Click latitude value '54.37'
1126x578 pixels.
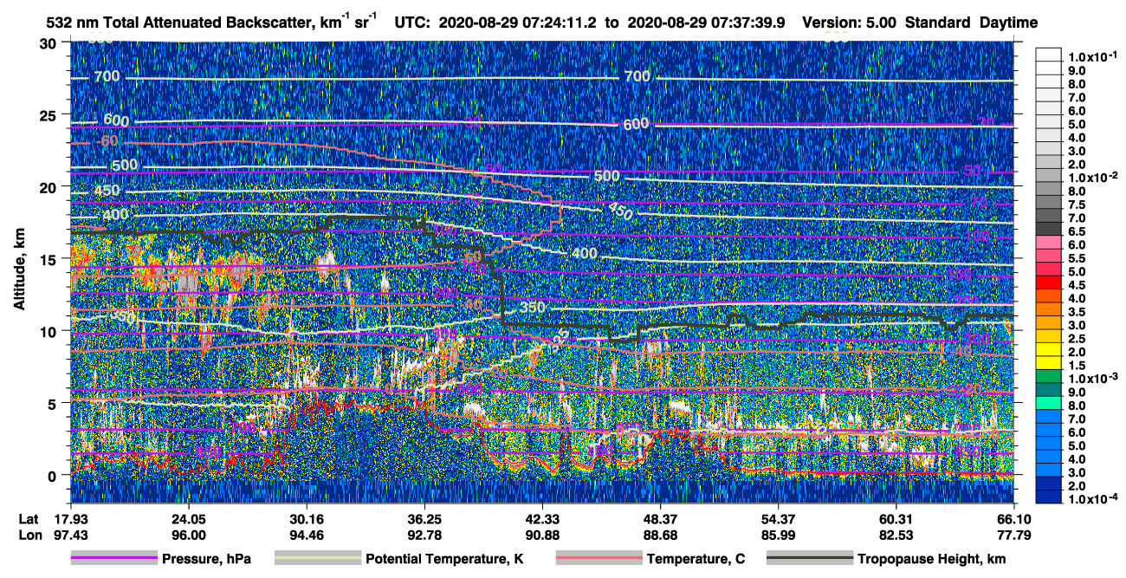(779, 518)
